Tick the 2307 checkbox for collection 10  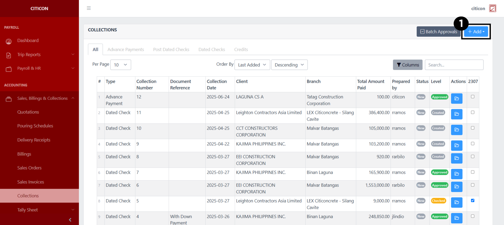click(x=472, y=128)
